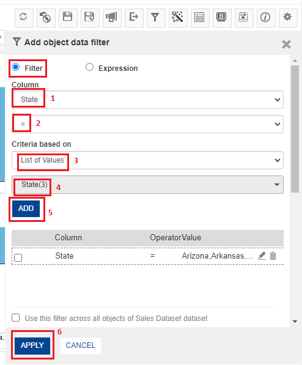This screenshot has width=302, height=365.
Task: Open the funnel filter toolbar icon
Action: (x=156, y=18)
